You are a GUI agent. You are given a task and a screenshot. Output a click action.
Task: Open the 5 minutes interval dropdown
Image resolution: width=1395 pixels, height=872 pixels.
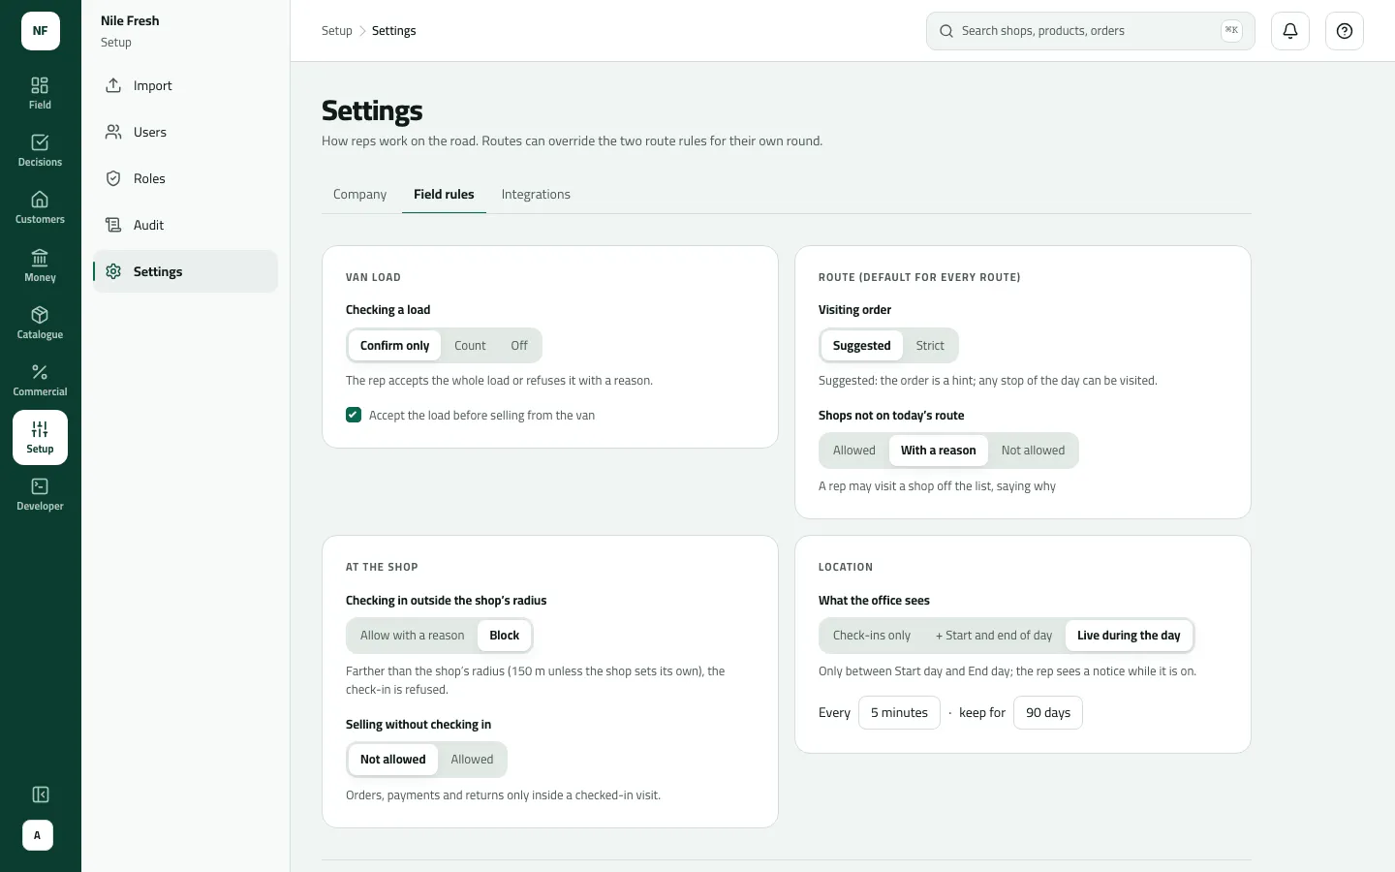[x=899, y=713]
